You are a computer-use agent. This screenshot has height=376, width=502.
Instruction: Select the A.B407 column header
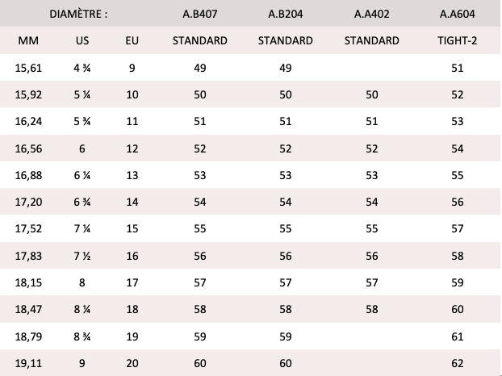click(199, 15)
